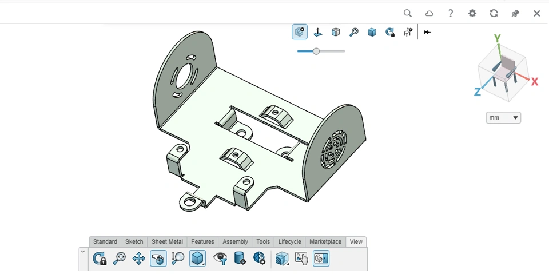The height and width of the screenshot is (274, 549).
Task: Click the search magnifier icon in top bar
Action: 408,13
